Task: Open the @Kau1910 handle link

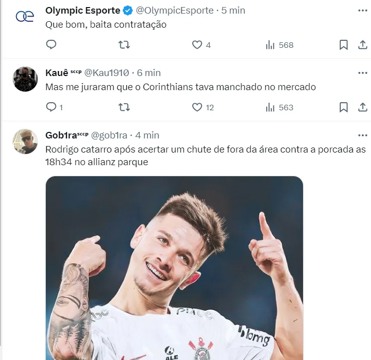Action: (106, 73)
